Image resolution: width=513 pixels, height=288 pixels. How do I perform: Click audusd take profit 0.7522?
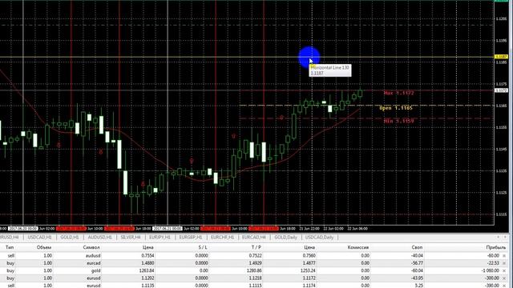click(x=255, y=256)
